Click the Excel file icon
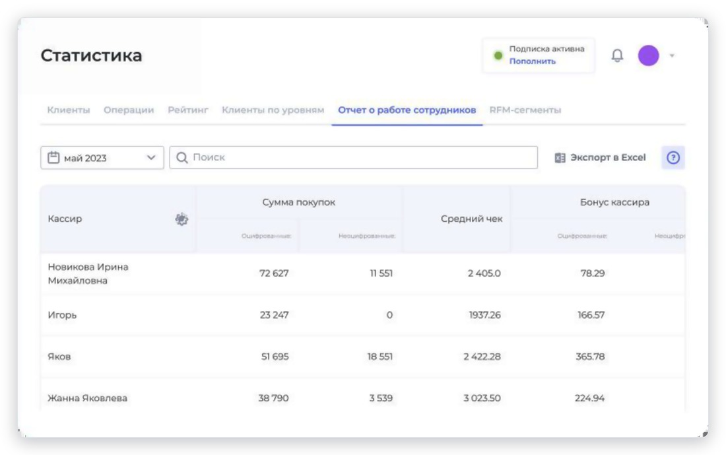Screen dimensions: 726x455 [560, 158]
